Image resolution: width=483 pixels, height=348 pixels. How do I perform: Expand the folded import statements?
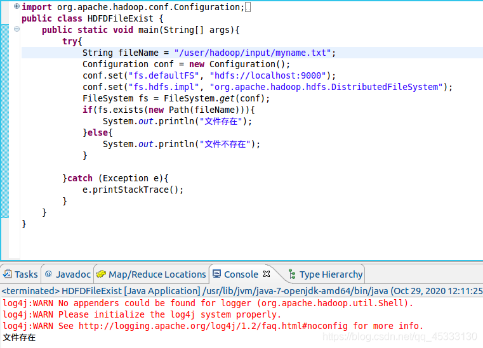(17, 6)
